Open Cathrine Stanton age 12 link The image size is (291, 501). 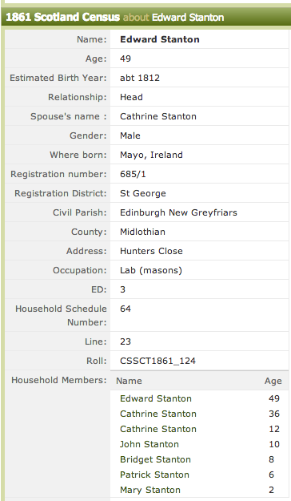(x=158, y=429)
